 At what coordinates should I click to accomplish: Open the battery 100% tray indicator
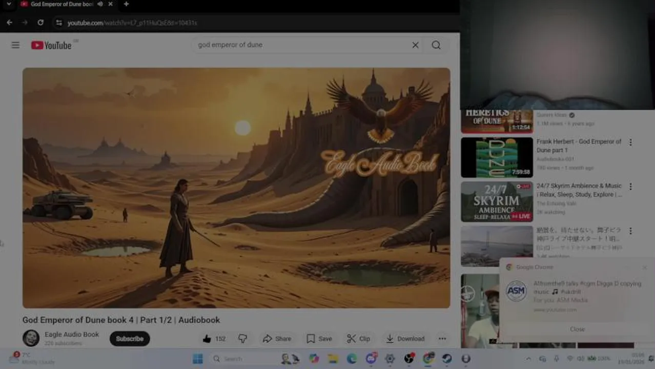pyautogui.click(x=599, y=358)
